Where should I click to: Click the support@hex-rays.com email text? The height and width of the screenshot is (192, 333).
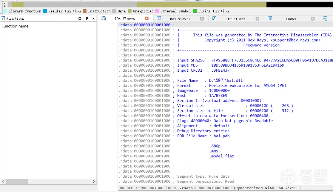[296, 40]
